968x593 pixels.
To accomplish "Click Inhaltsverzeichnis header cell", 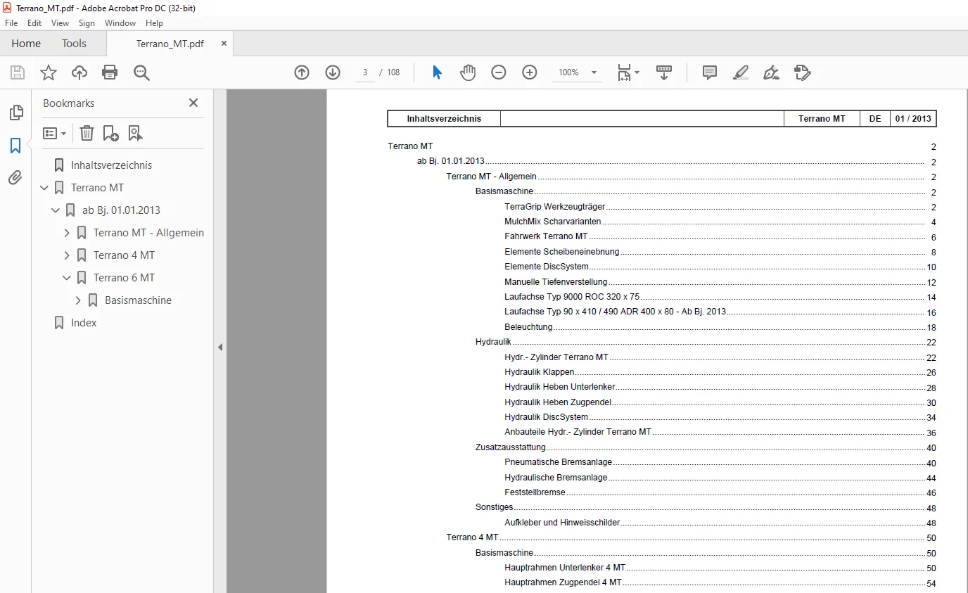I will [444, 119].
